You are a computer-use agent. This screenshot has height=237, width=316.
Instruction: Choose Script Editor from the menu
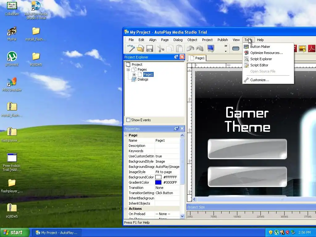coord(268,65)
